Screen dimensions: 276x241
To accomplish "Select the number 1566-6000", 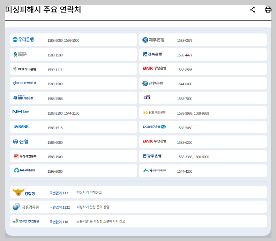I will (x=55, y=142).
